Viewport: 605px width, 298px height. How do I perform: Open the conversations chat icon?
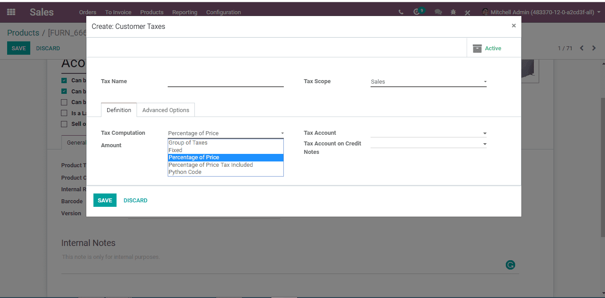[x=438, y=12]
